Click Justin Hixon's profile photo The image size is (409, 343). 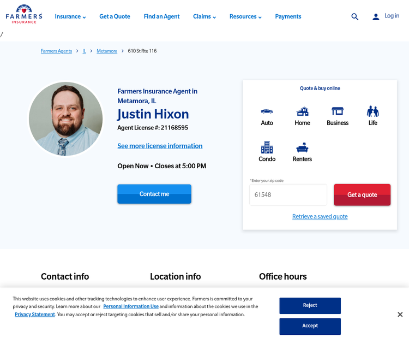(65, 119)
